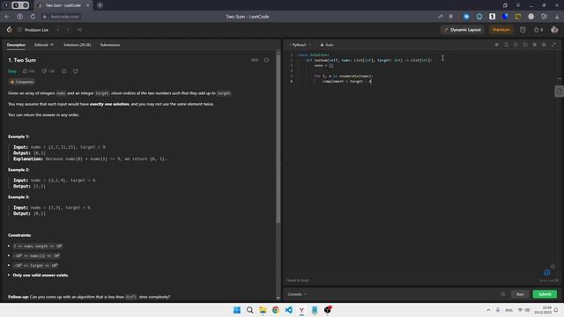Screen dimensions: 564x317
Task: Open the Windows Start menu
Action: (237, 310)
